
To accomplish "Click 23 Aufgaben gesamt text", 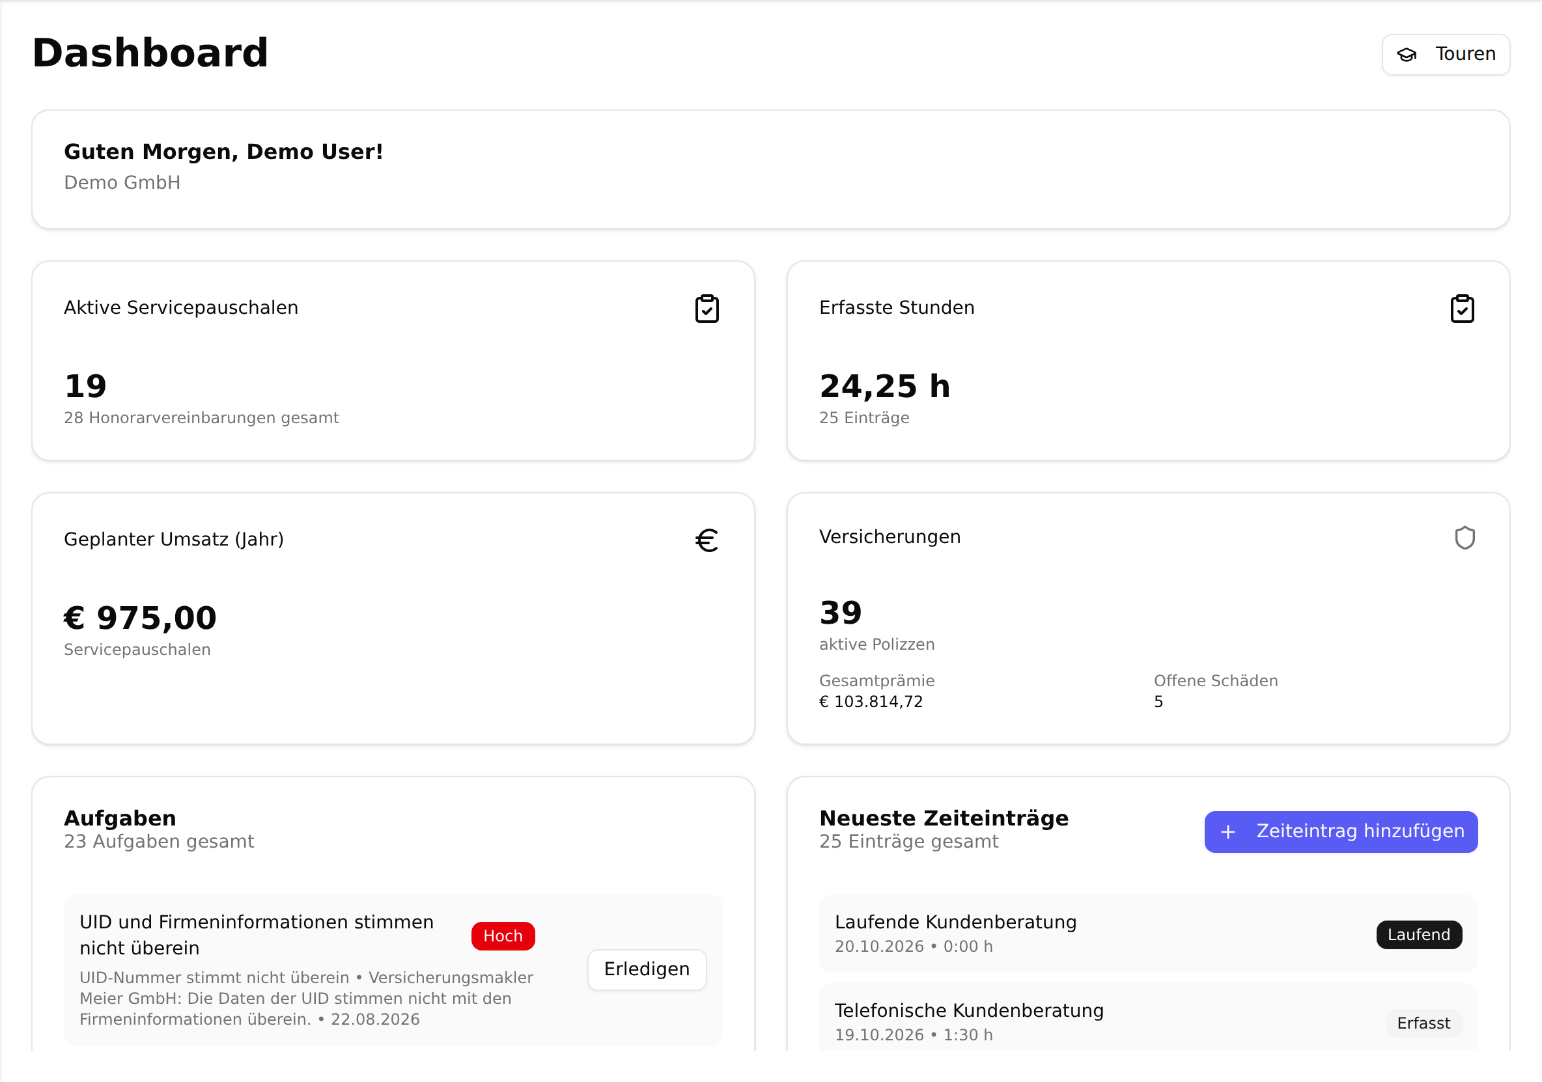I will 159,842.
